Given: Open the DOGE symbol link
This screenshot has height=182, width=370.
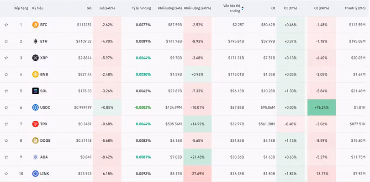Looking at the screenshot, I should pyautogui.click(x=45, y=140).
